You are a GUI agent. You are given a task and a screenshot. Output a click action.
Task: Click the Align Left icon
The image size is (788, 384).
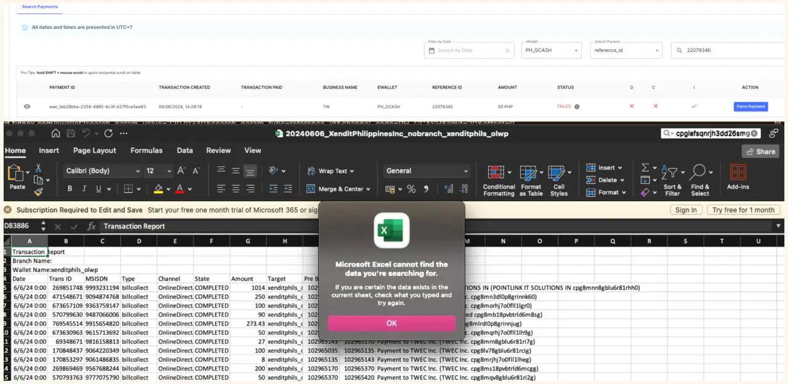222,189
